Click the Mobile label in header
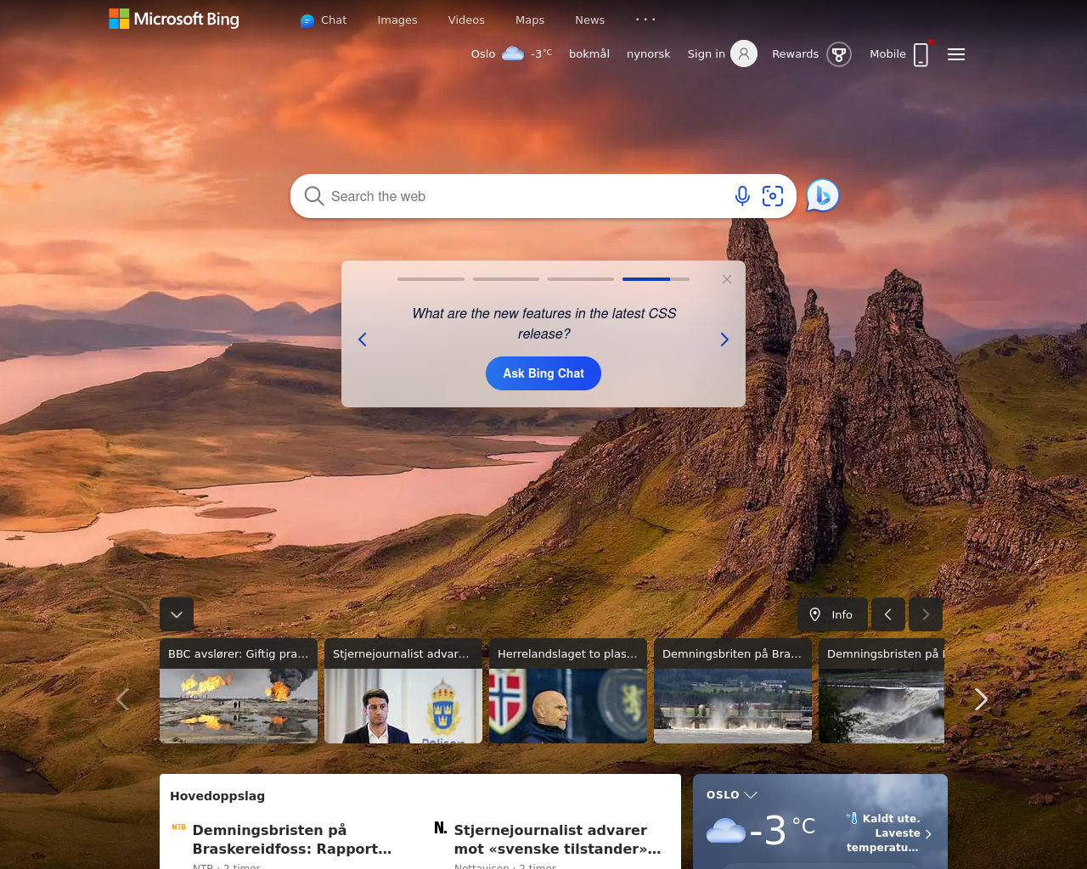The image size is (1087, 869). click(x=887, y=53)
